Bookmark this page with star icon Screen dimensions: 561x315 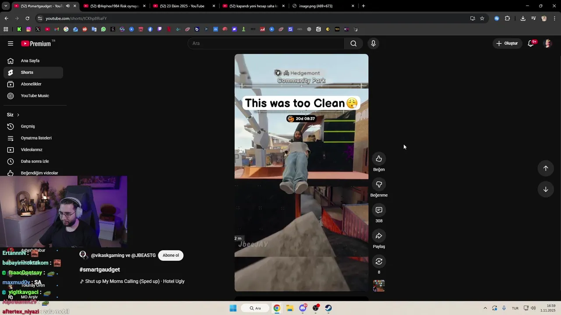(x=482, y=18)
